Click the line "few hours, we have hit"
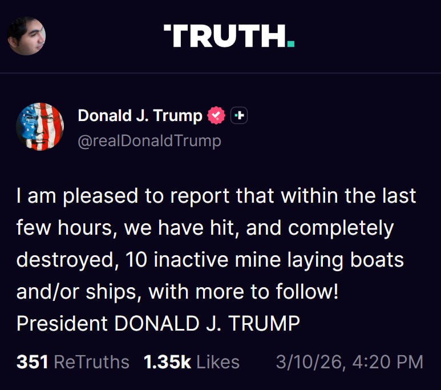Image resolution: width=441 pixels, height=390 pixels. [x=205, y=228]
